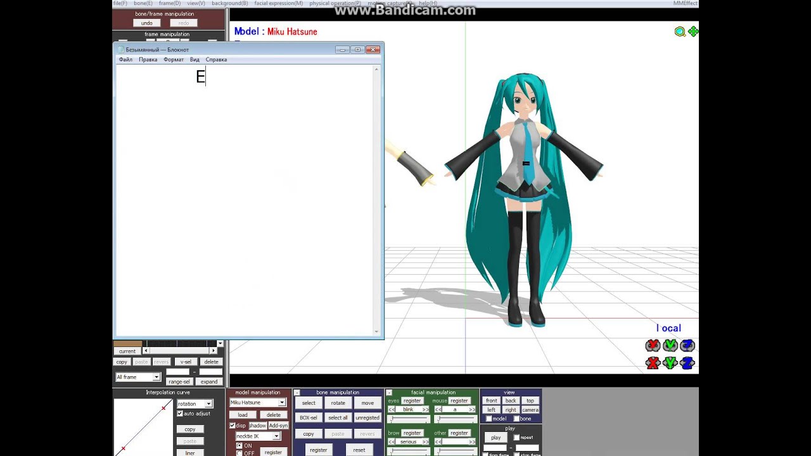Click next brow expression arrow
This screenshot has width=811, height=456.
tap(425, 442)
